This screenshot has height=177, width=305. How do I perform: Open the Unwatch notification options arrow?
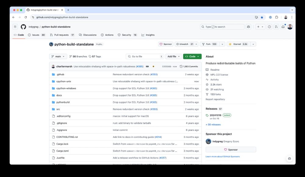pos(196,44)
